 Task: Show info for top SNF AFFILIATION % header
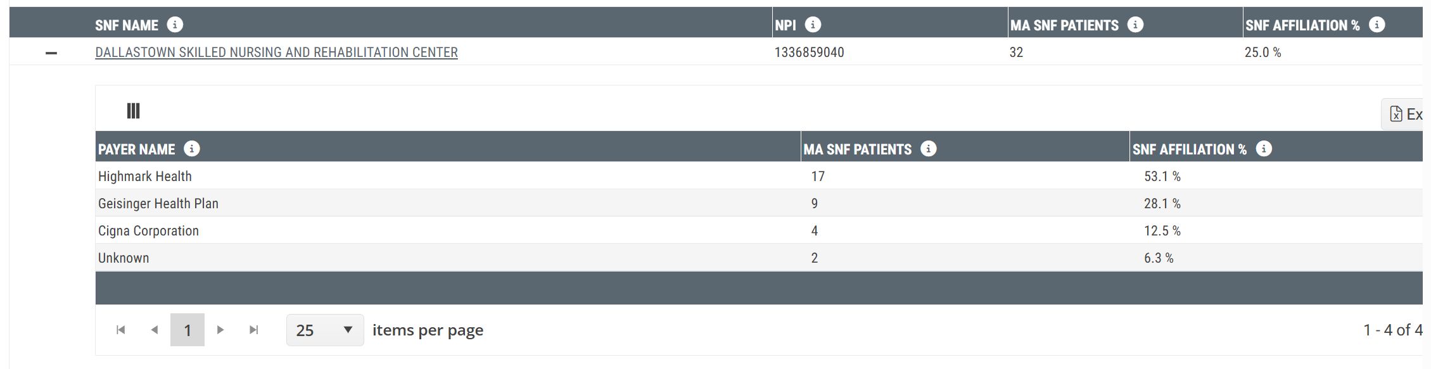point(1377,25)
